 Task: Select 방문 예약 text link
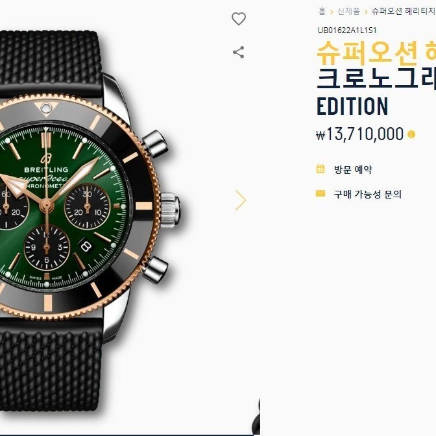[x=353, y=169]
